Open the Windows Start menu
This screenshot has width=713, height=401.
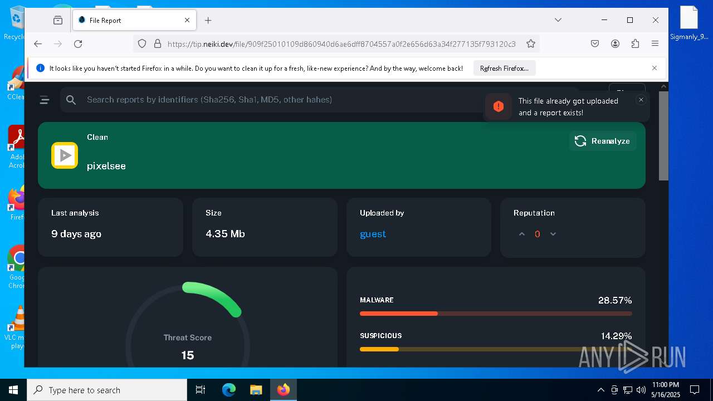[x=13, y=390]
